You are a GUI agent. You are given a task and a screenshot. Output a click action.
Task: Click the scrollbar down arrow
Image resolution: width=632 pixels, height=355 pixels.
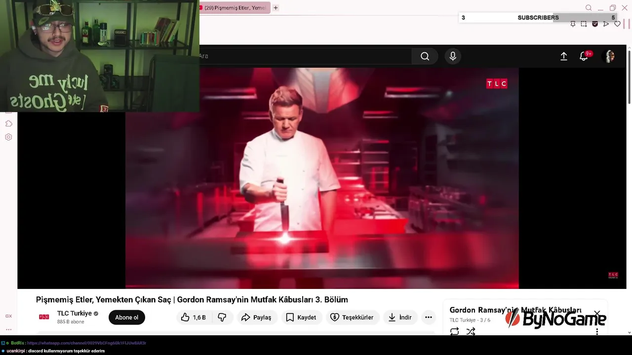coord(629,333)
